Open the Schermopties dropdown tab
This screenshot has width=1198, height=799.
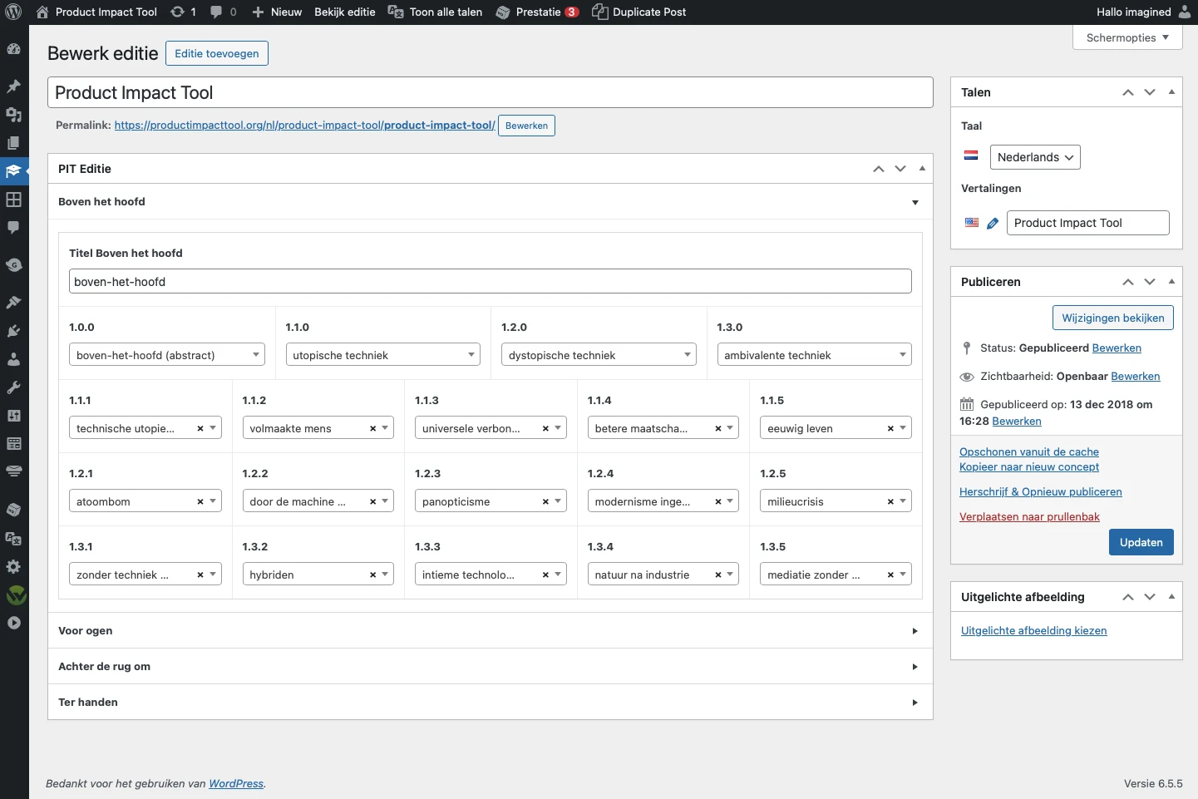[x=1127, y=37]
